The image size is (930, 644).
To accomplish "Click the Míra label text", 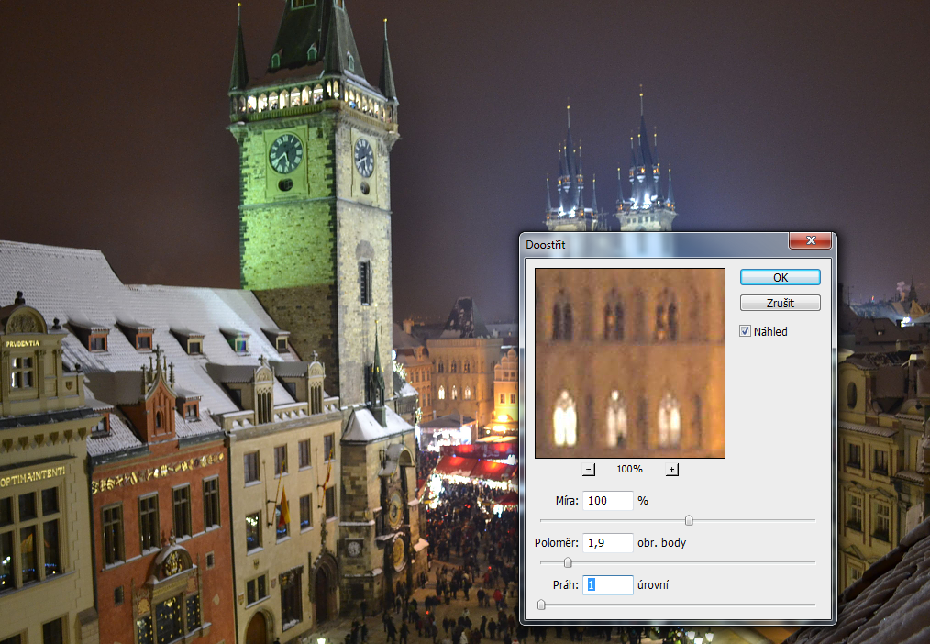I will (565, 501).
